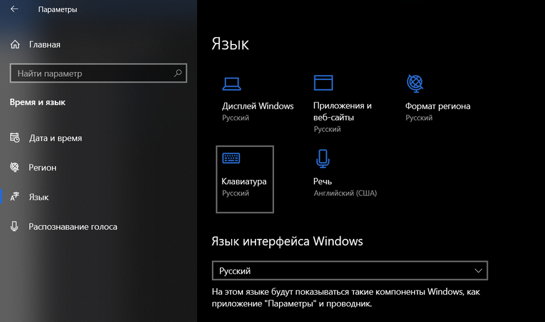The image size is (545, 322).
Task: Click the chevron arrow of language dropdown
Action: (x=479, y=271)
